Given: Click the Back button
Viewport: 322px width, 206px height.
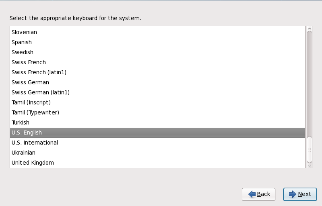Looking at the screenshot, I should (x=258, y=194).
